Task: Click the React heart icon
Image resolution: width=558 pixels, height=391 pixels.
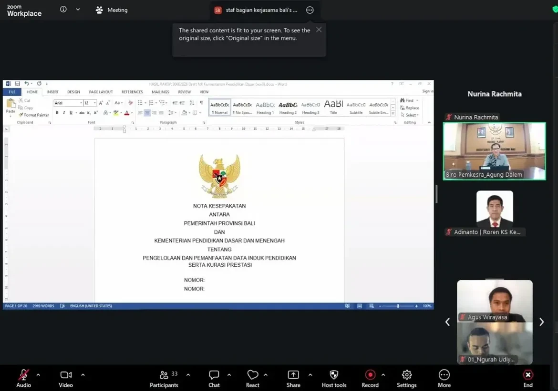Action: (253, 379)
